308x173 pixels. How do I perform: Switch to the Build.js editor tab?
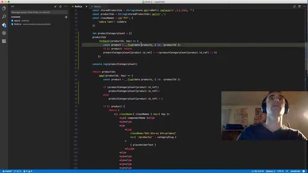[x=78, y=6]
